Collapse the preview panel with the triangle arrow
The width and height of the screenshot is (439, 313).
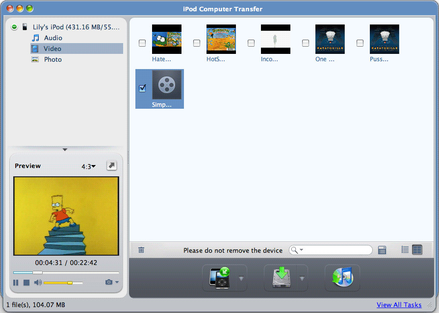point(65,150)
